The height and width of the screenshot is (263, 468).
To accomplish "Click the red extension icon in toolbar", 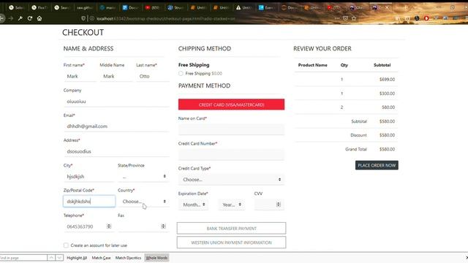I will tap(426, 18).
